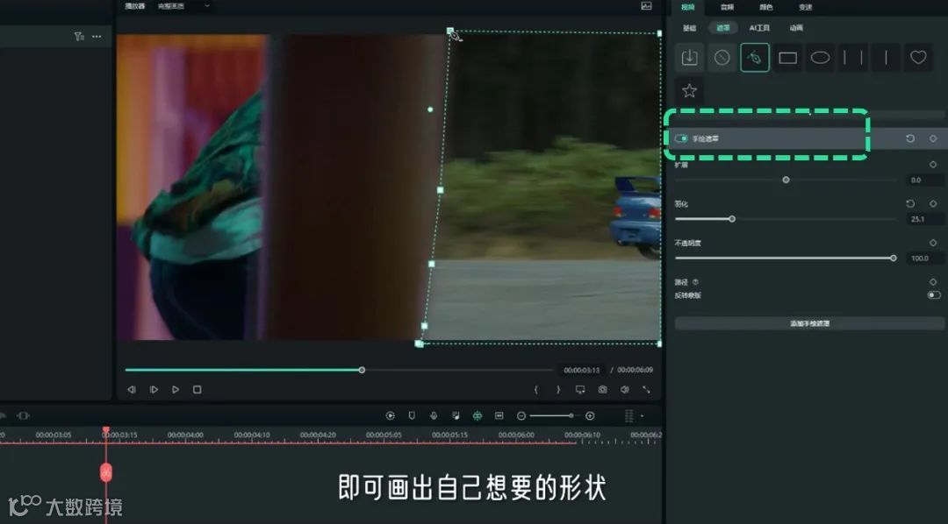
Task: Switch to the AI工具 sub-tab
Action: pos(759,27)
